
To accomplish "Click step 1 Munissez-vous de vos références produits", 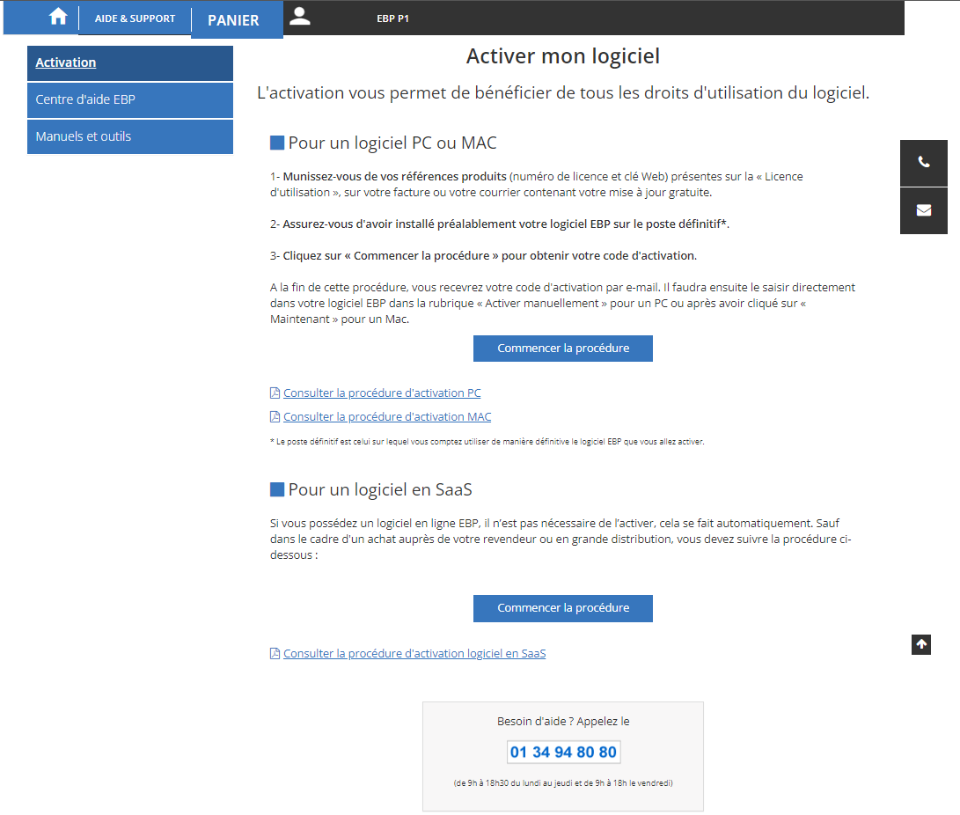I will coord(537,184).
